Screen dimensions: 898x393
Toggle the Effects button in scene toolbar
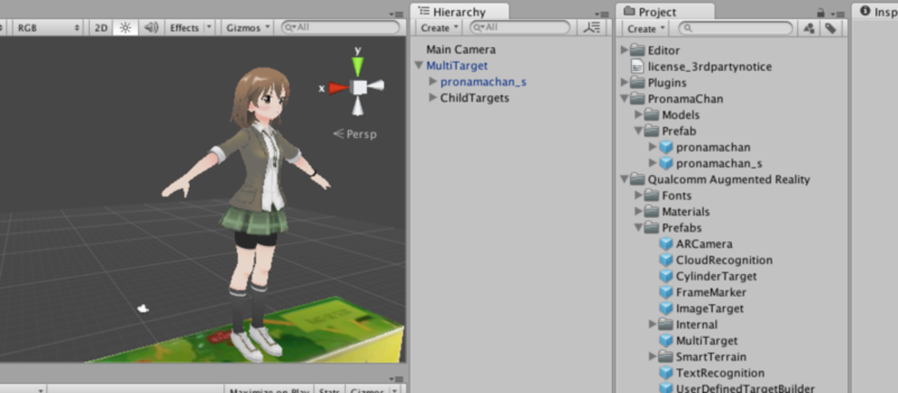click(x=184, y=28)
